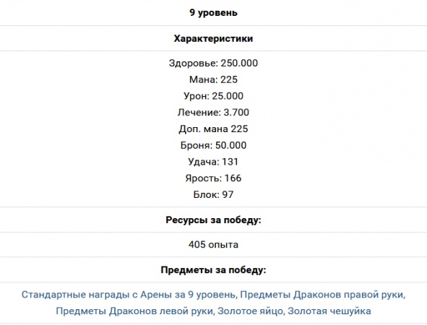Follow the Золотое яйцо link

250,311
